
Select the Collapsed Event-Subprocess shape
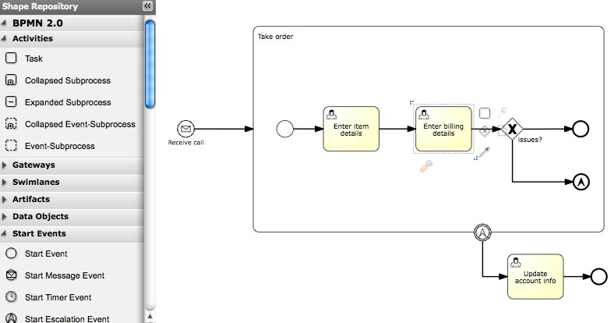pyautogui.click(x=12, y=124)
